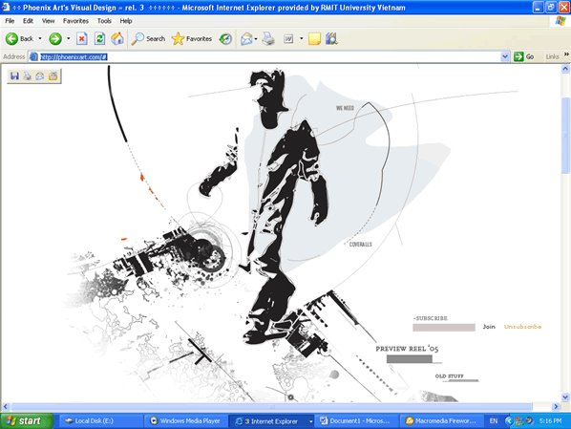This screenshot has width=571, height=429.
Task: Open the Discuss notes icon
Action: pos(314,38)
